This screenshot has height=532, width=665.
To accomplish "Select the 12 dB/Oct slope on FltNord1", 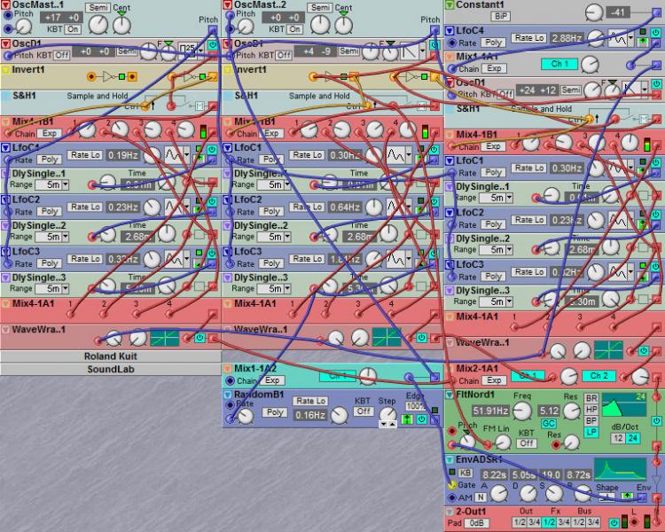I will [617, 438].
